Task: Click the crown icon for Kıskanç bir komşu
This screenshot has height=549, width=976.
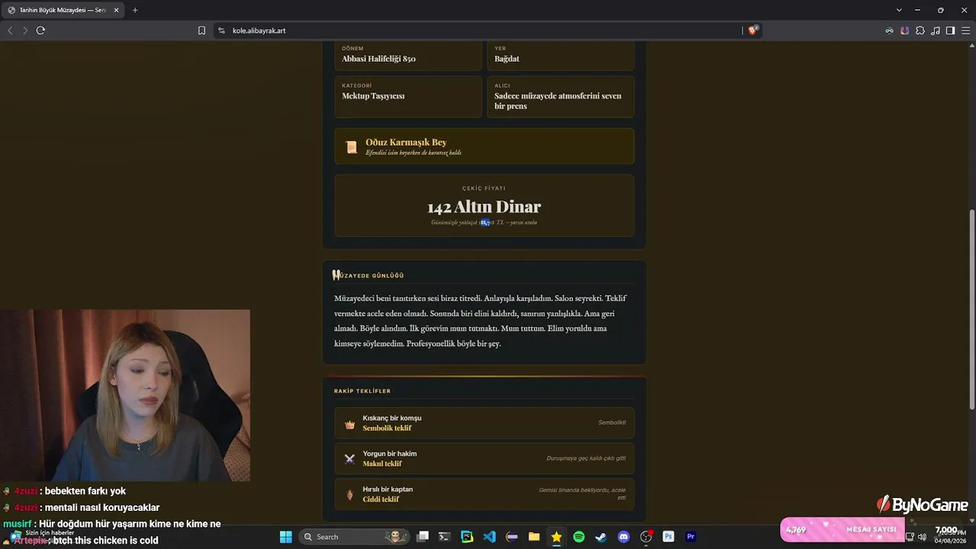Action: pos(350,424)
